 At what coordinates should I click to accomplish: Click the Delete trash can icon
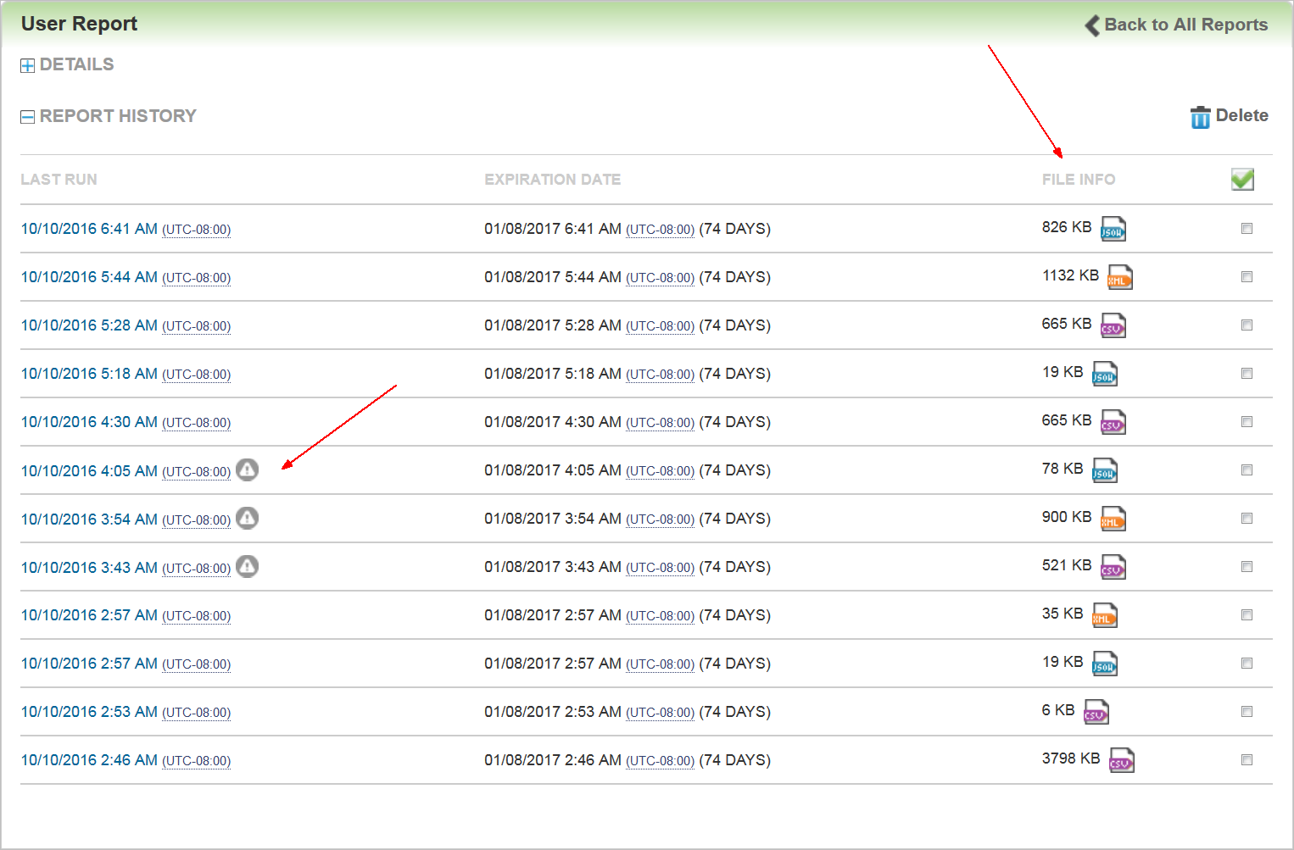(x=1200, y=117)
